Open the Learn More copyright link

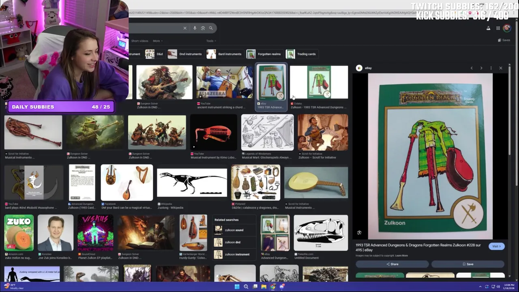point(401,255)
